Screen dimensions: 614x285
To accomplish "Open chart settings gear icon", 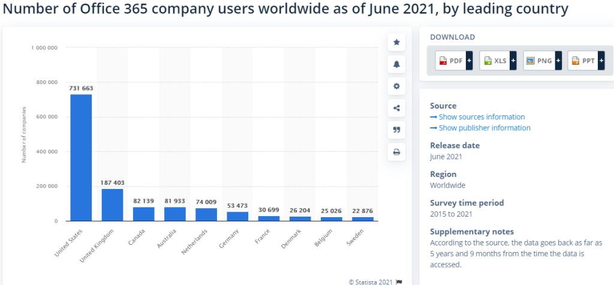I will click(x=396, y=86).
